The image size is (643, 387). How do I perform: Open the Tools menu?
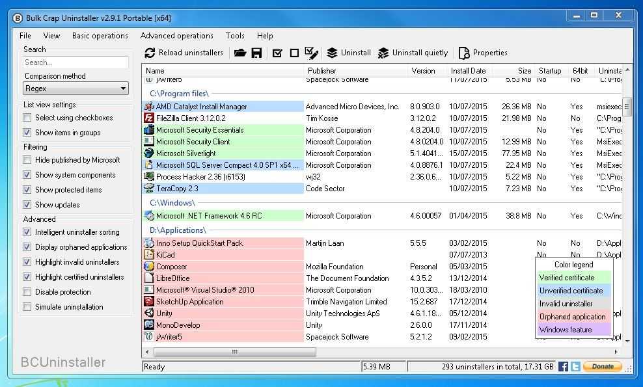click(234, 36)
